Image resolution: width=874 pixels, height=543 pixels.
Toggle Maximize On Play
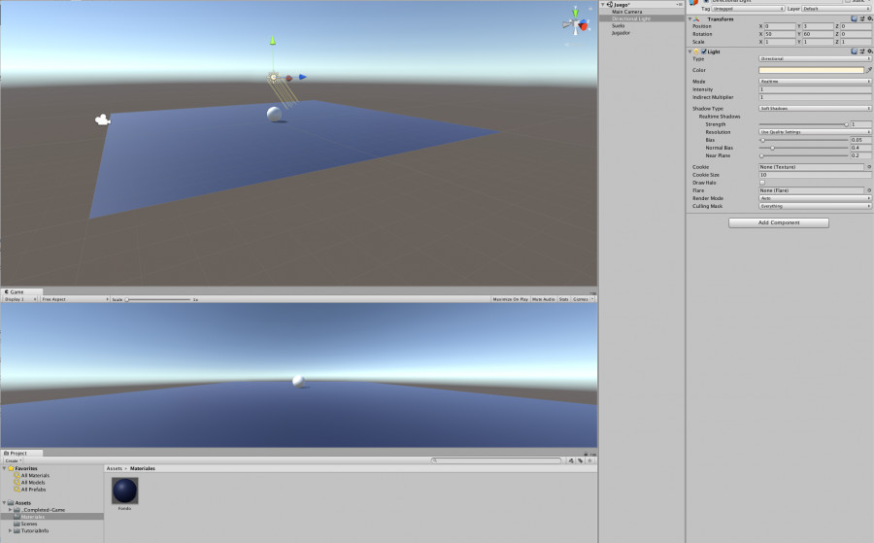[x=510, y=299]
